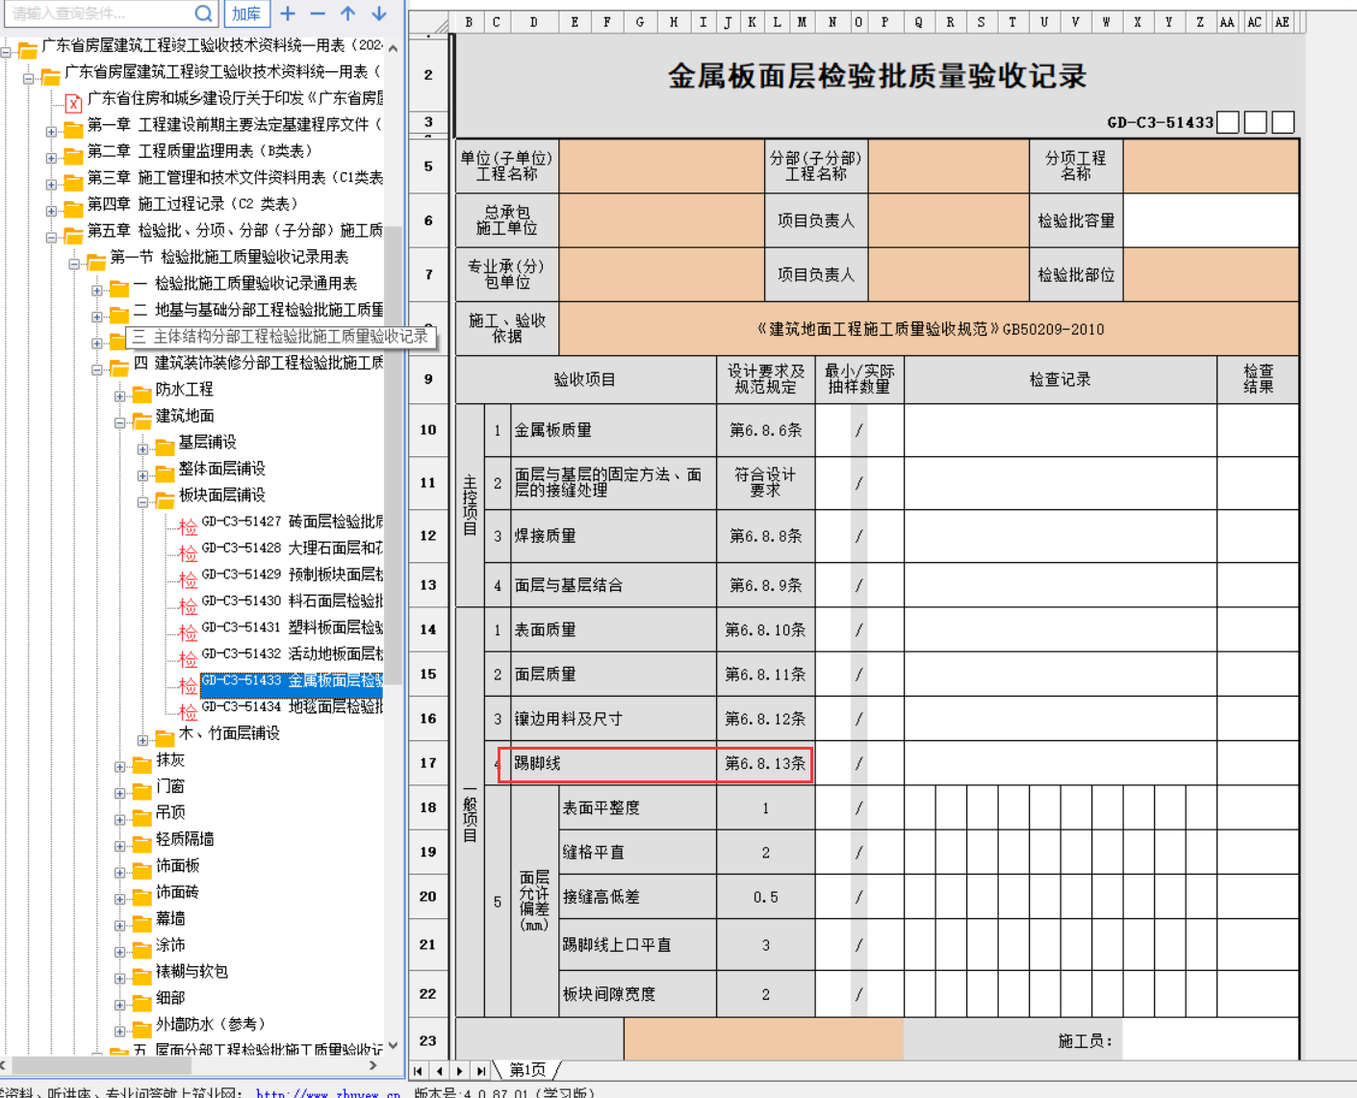Image resolution: width=1357 pixels, height=1098 pixels.
Task: Collapse the 板块面层铺设 tree node
Action: point(142,501)
